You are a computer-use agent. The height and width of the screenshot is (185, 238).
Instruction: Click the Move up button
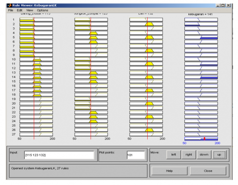coord(219,155)
